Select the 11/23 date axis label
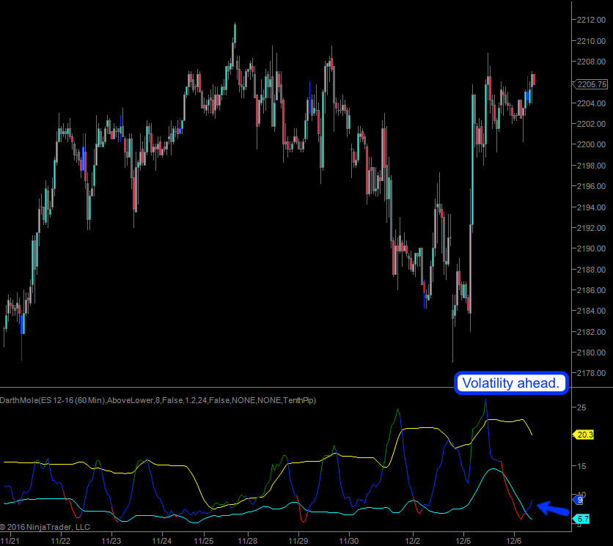The height and width of the screenshot is (546, 613). pos(111,542)
